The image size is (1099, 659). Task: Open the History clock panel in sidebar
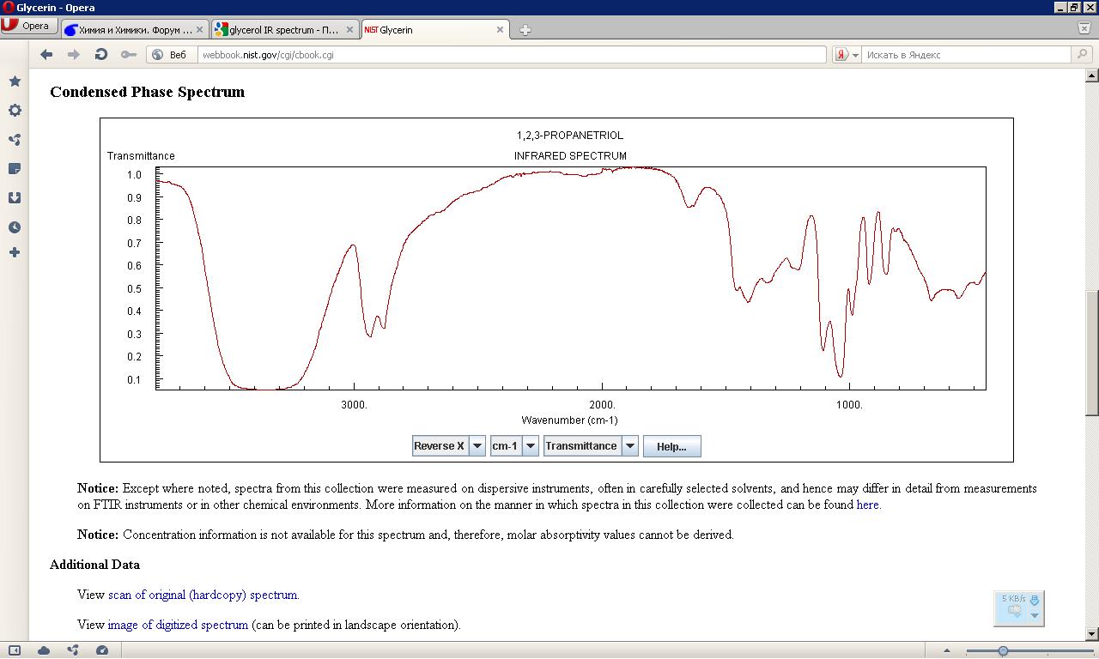coord(15,227)
